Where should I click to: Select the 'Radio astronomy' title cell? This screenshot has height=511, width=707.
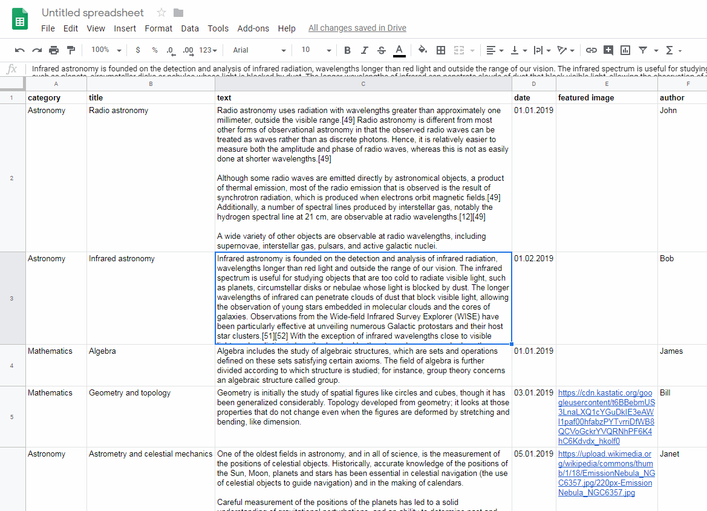(151, 178)
